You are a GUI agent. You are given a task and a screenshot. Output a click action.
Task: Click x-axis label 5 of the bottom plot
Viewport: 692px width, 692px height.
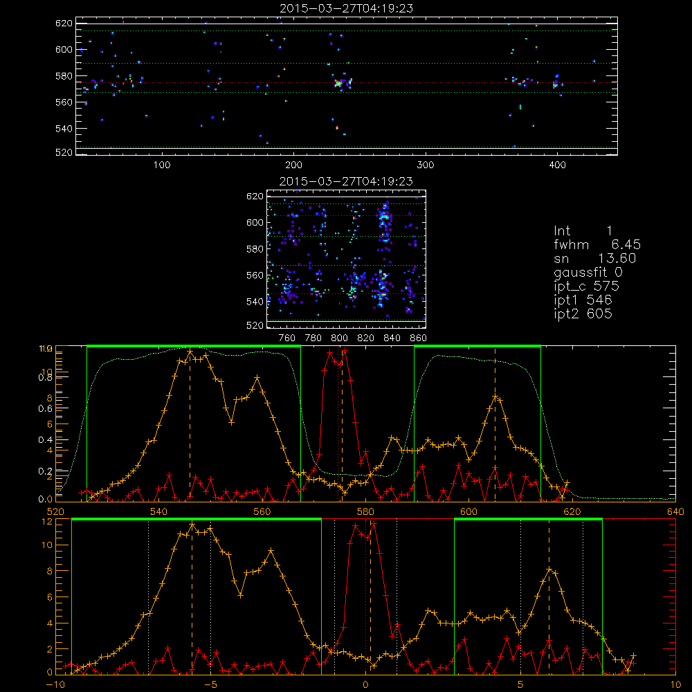pos(521,684)
